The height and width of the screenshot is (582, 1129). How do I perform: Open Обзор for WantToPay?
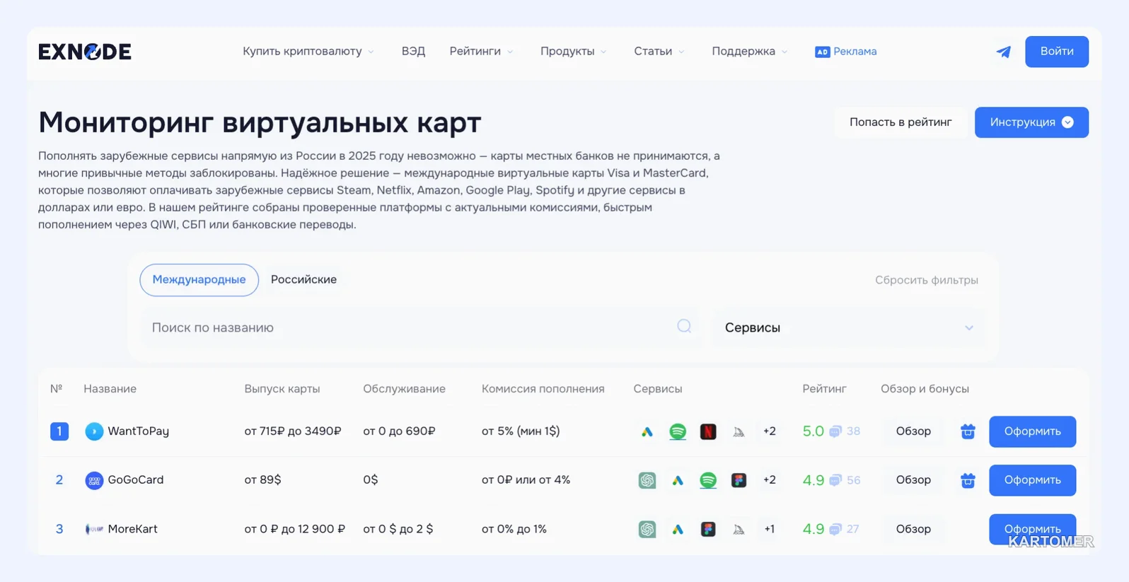pyautogui.click(x=913, y=431)
